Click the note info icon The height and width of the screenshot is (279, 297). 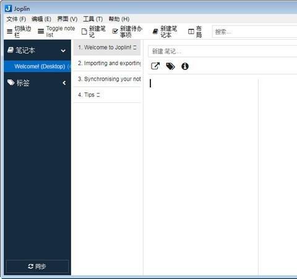click(x=185, y=66)
